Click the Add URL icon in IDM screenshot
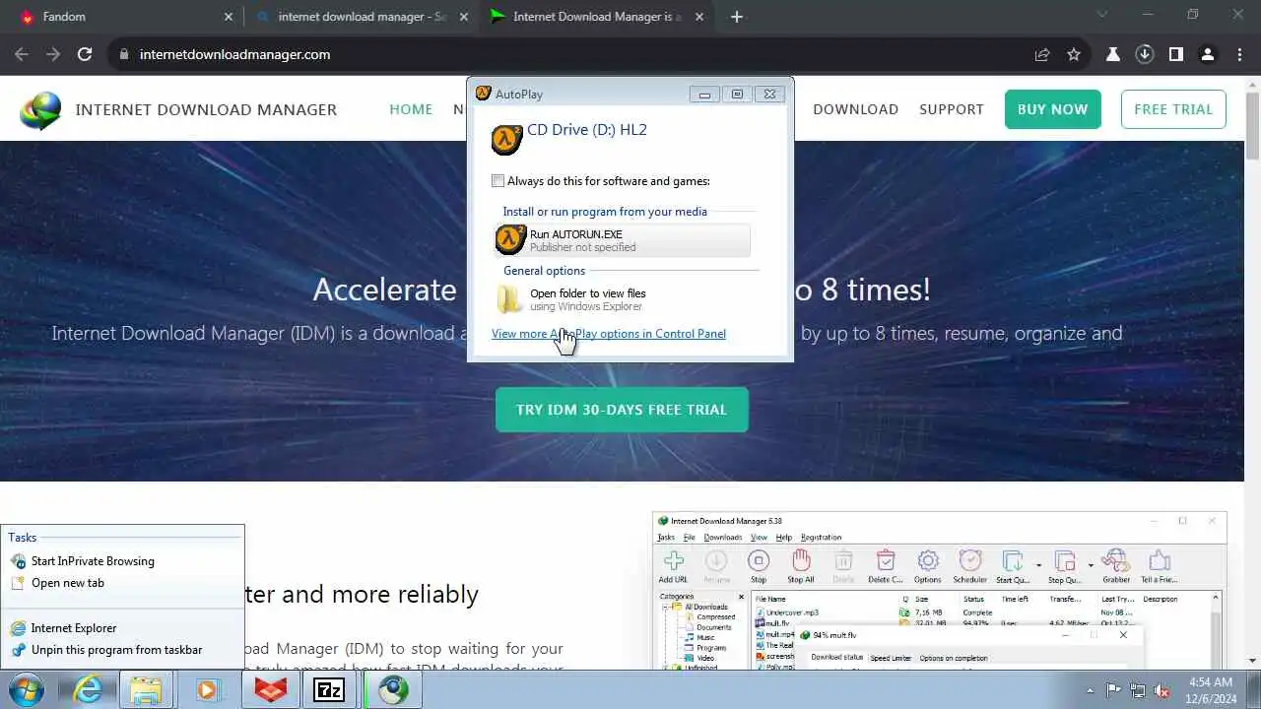 (x=674, y=567)
